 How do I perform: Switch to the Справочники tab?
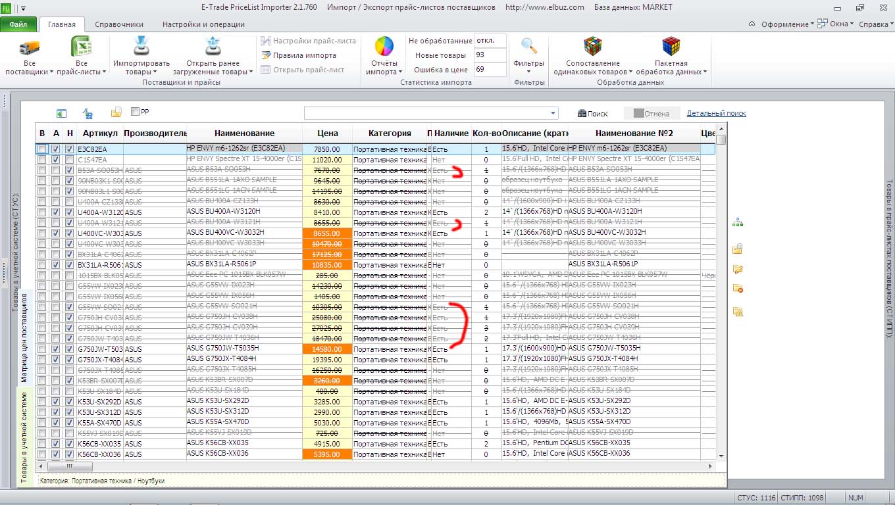[x=119, y=24]
